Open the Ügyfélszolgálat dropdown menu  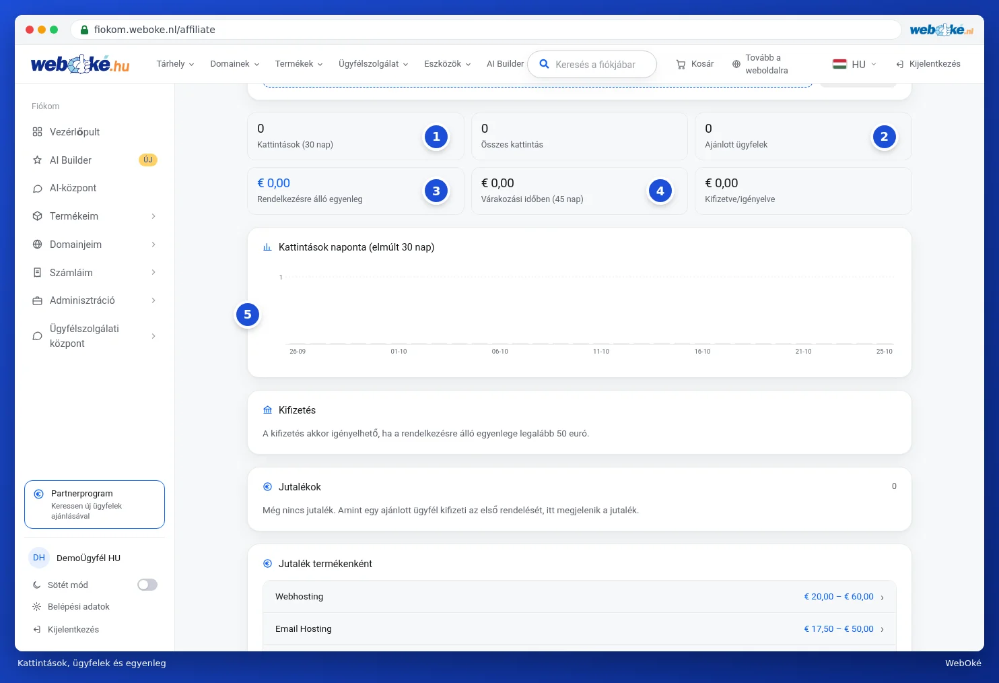(374, 64)
